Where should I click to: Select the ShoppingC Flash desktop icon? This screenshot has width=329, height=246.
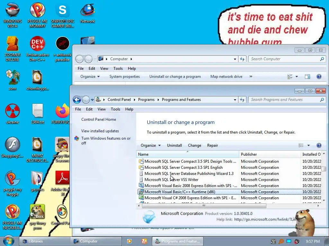click(13, 147)
